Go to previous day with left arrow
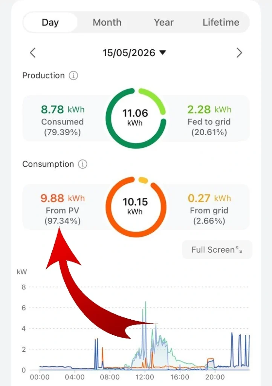This screenshot has width=272, height=386. tap(33, 53)
